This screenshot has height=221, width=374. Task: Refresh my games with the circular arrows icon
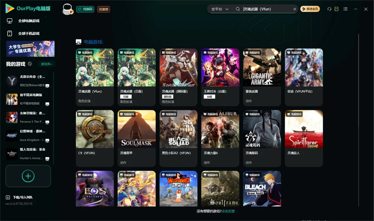(x=30, y=64)
